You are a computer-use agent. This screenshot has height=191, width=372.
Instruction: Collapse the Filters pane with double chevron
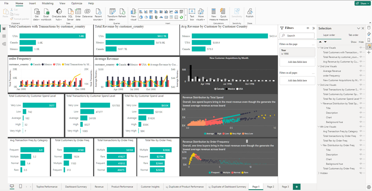point(313,28)
